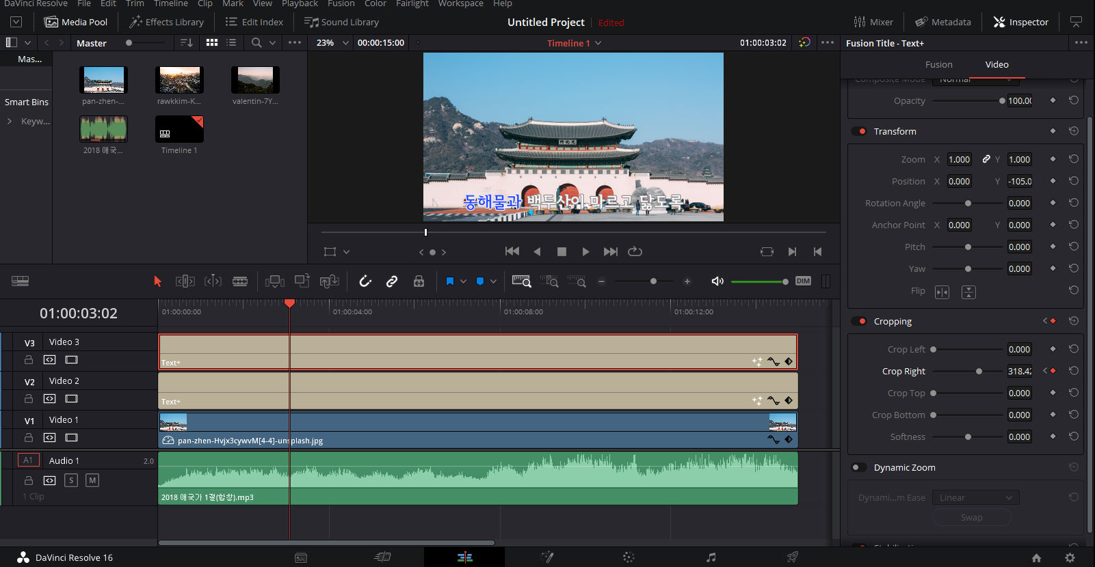
Task: Open the Timeline menu
Action: coord(170,3)
